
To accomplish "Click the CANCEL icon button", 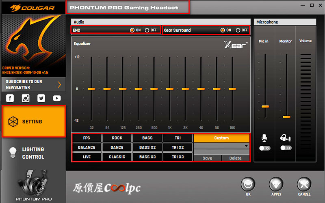I will tap(304, 185).
